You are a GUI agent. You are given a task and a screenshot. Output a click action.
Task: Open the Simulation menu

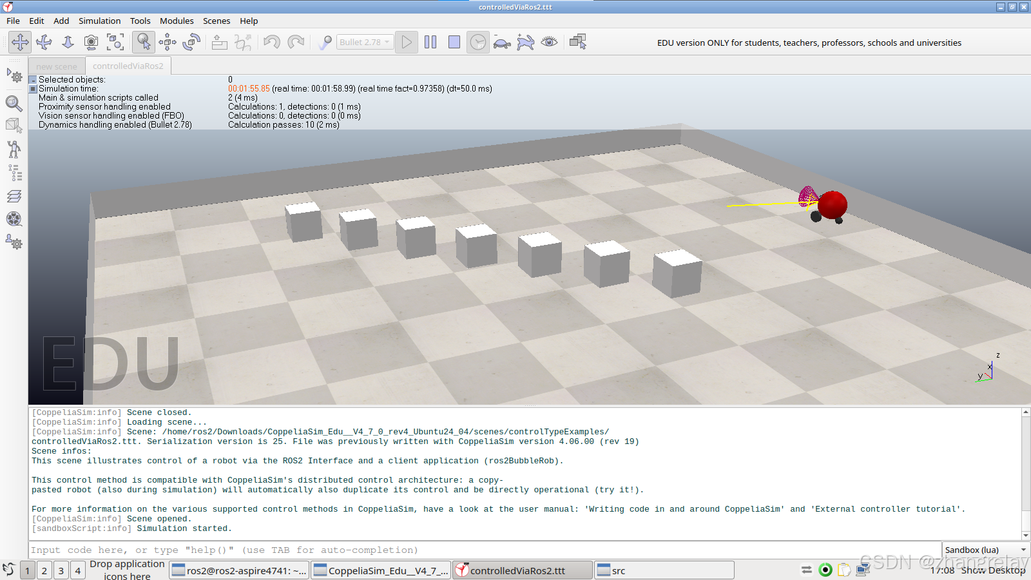coord(99,21)
